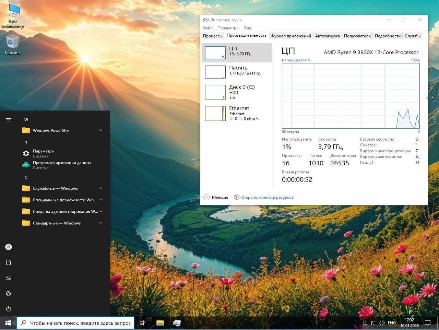Screen dimensions: 439x330
Task: Click the taskbar search input field
Action: pos(75,323)
